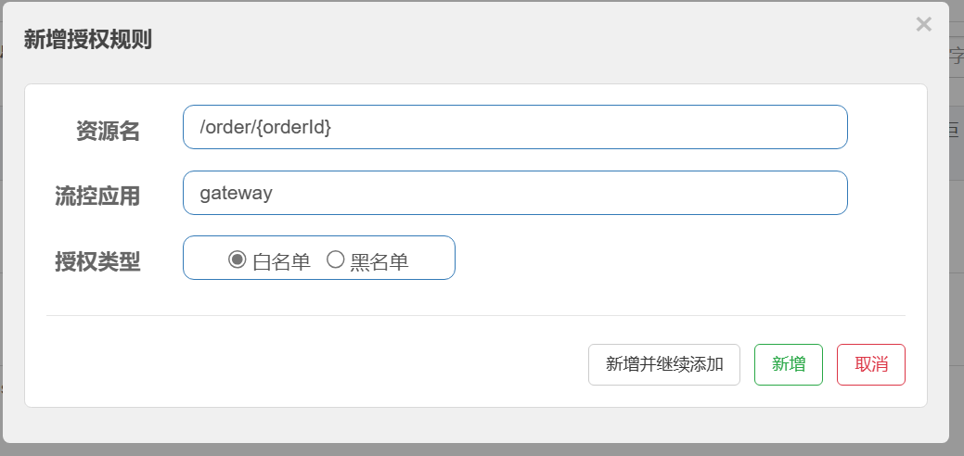Click the 流控应用 field label
The height and width of the screenshot is (456, 964).
tap(97, 196)
